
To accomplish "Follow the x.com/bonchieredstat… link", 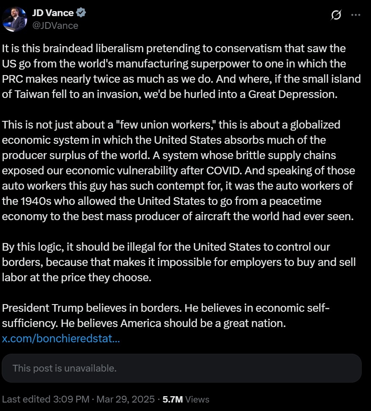I will coord(61,338).
